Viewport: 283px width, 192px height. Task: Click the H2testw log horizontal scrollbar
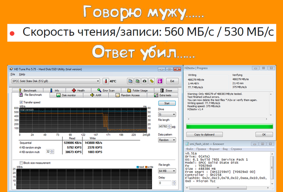(228, 119)
